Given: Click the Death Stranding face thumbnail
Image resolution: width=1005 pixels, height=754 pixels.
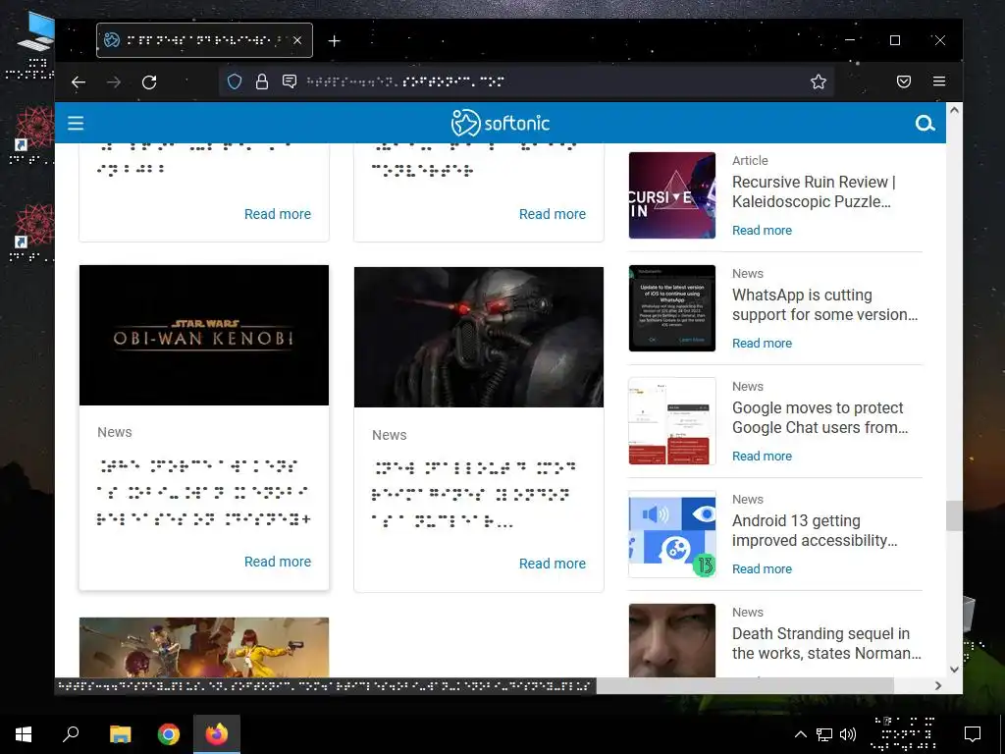Looking at the screenshot, I should pos(671,640).
